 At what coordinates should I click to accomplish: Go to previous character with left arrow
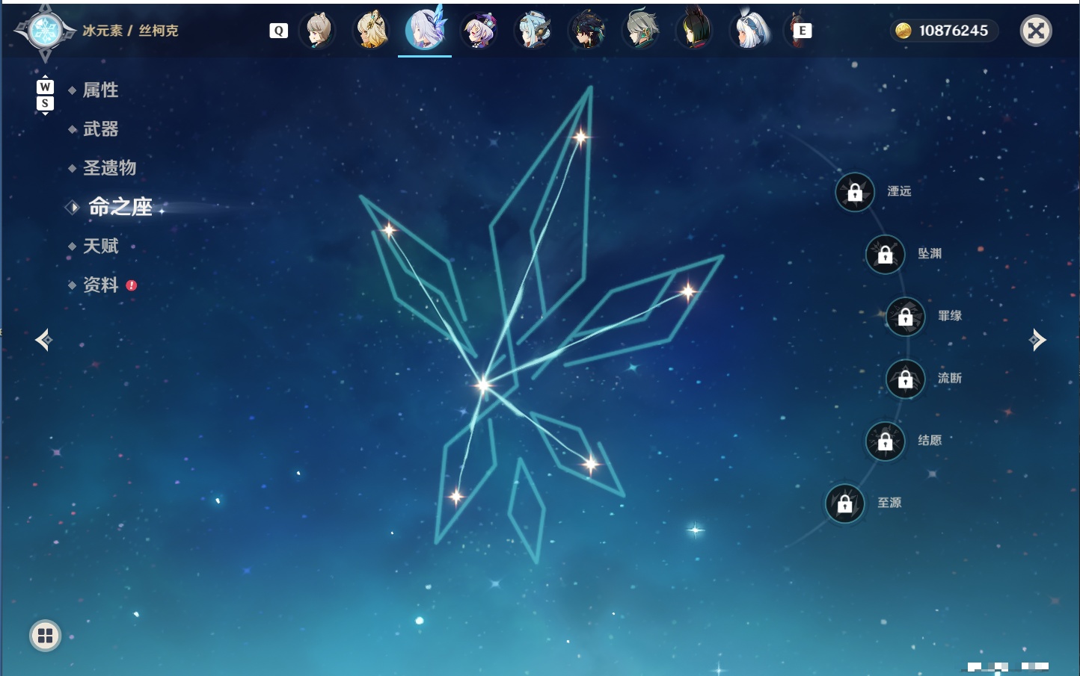click(43, 340)
